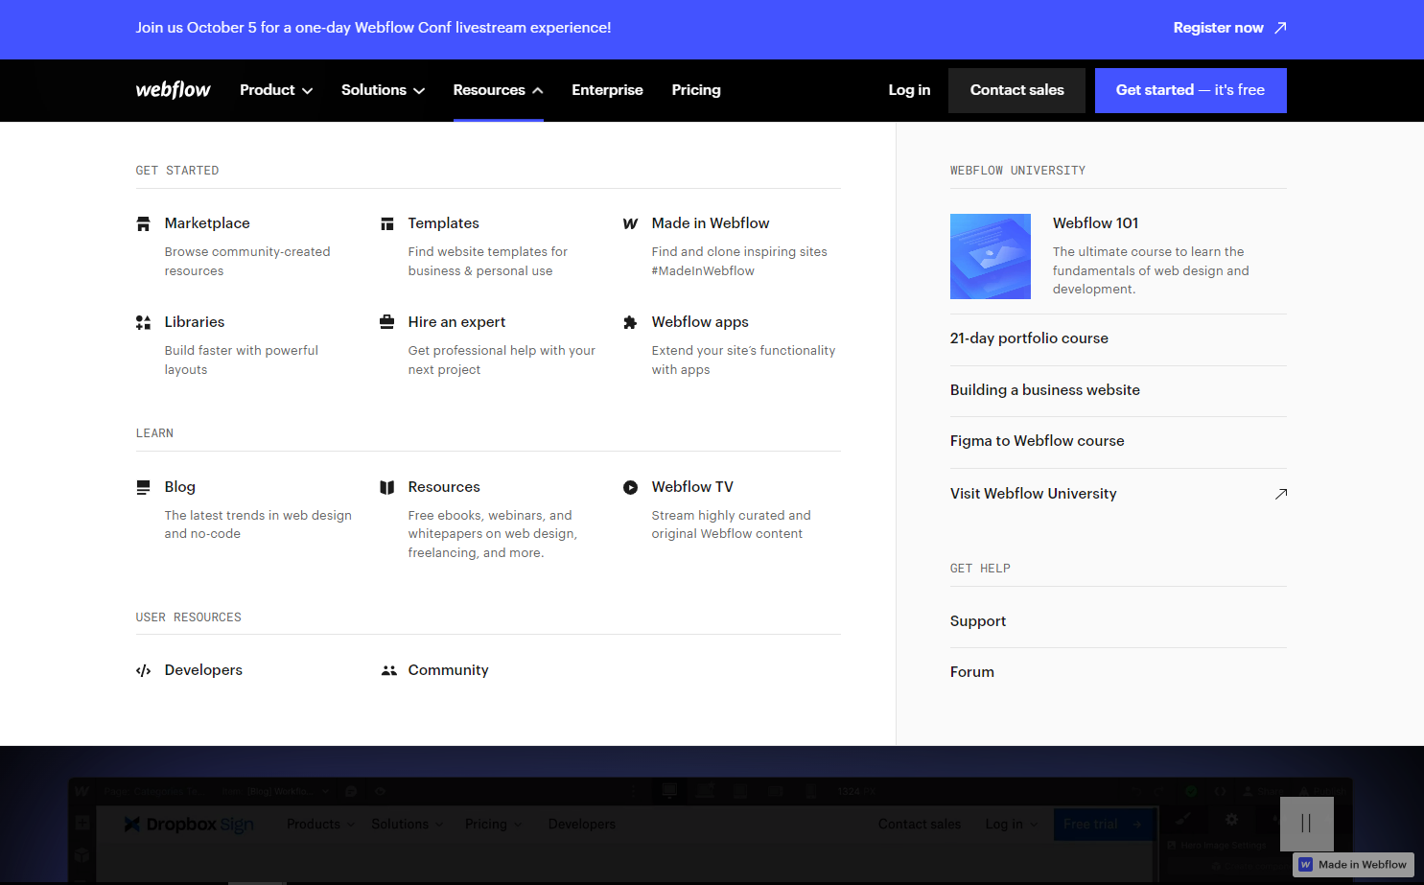
Task: Click the Webflow TV play icon
Action: click(x=631, y=487)
